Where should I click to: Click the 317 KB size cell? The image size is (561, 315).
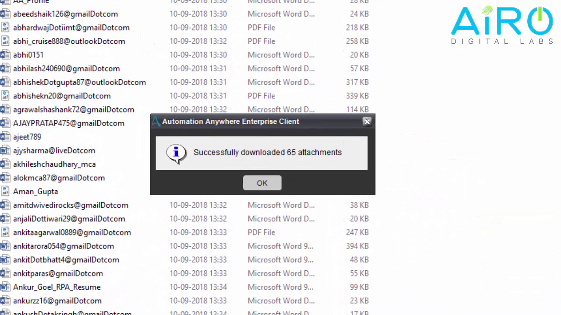pos(357,82)
